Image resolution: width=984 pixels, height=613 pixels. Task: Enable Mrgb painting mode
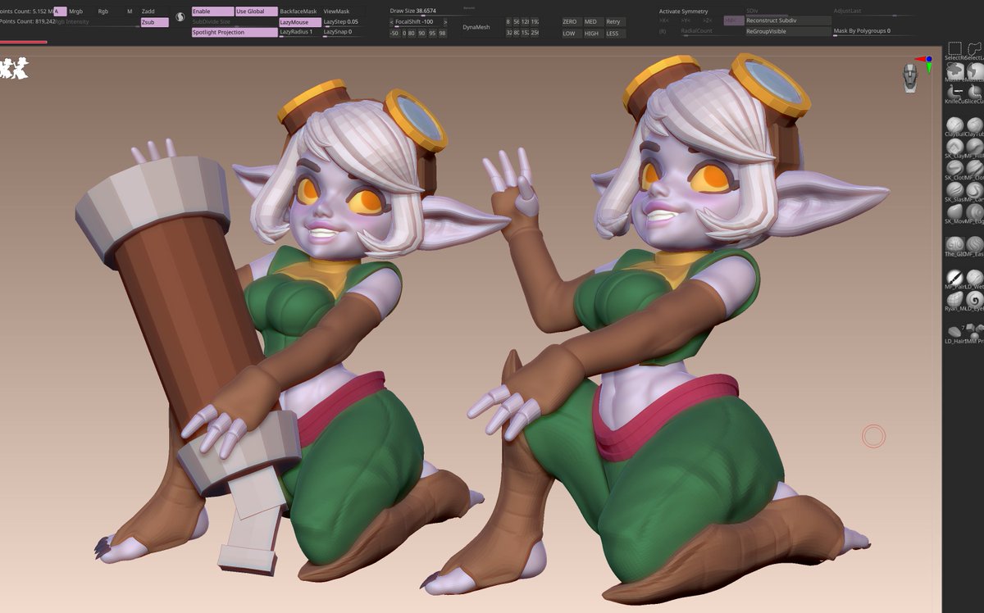[x=75, y=11]
